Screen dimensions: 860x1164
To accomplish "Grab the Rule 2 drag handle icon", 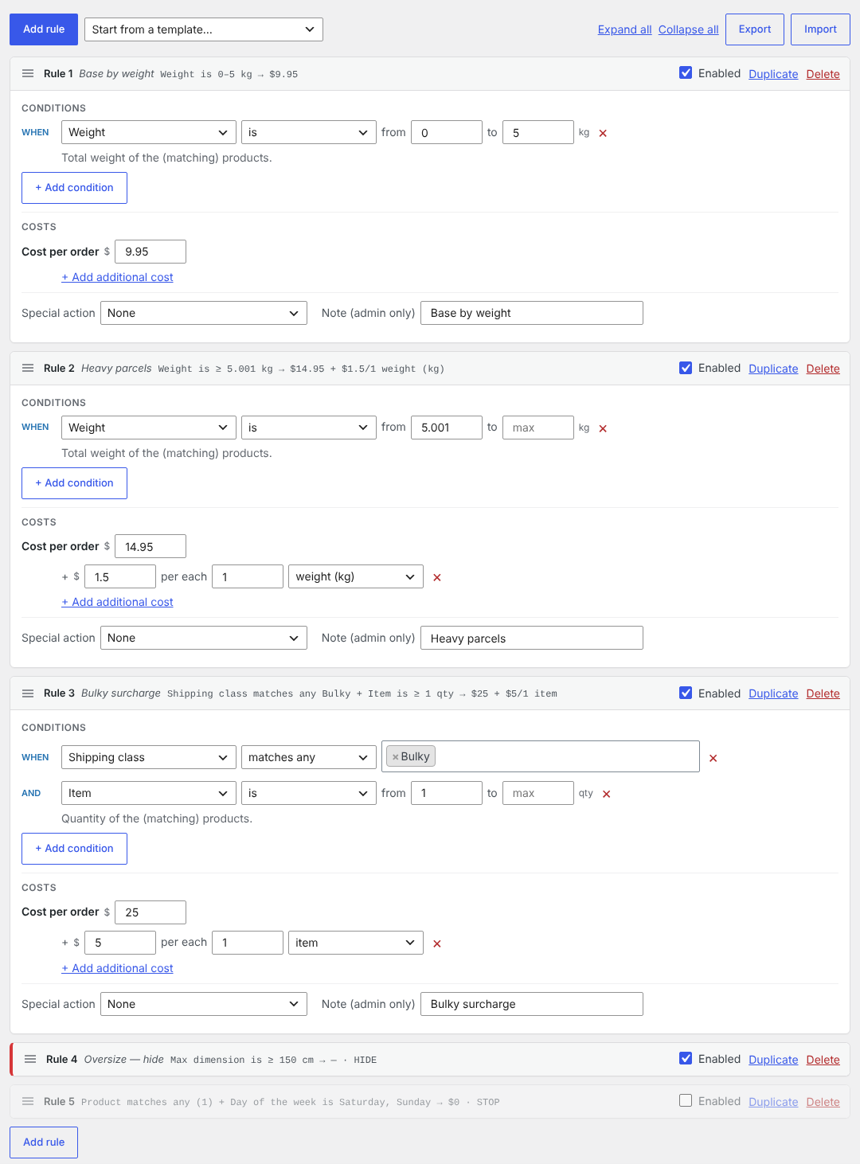I will pyautogui.click(x=28, y=368).
